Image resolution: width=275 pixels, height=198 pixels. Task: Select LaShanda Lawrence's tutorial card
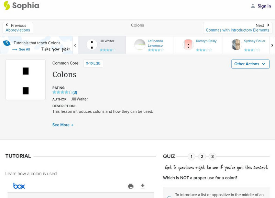tap(150, 45)
